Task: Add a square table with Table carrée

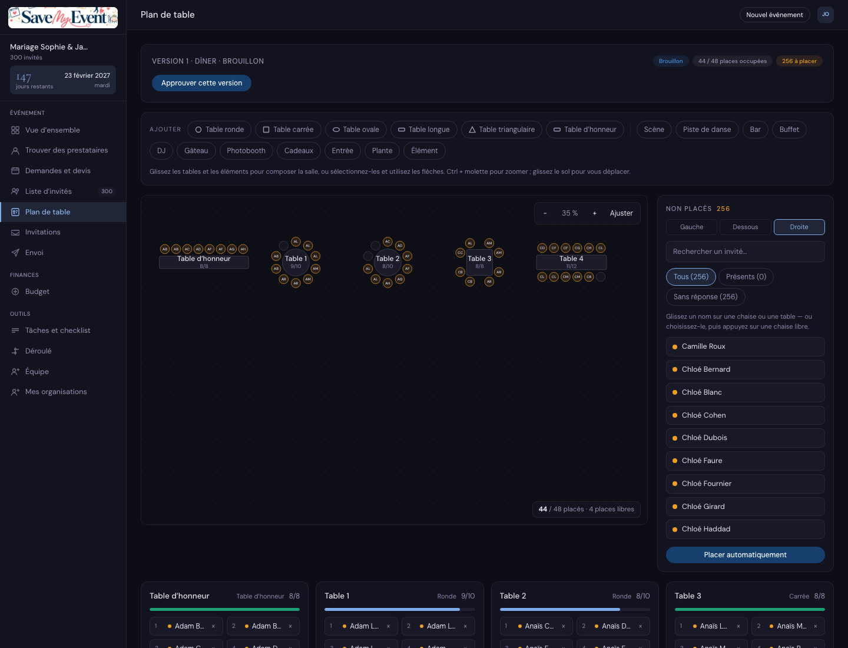Action: point(288,130)
